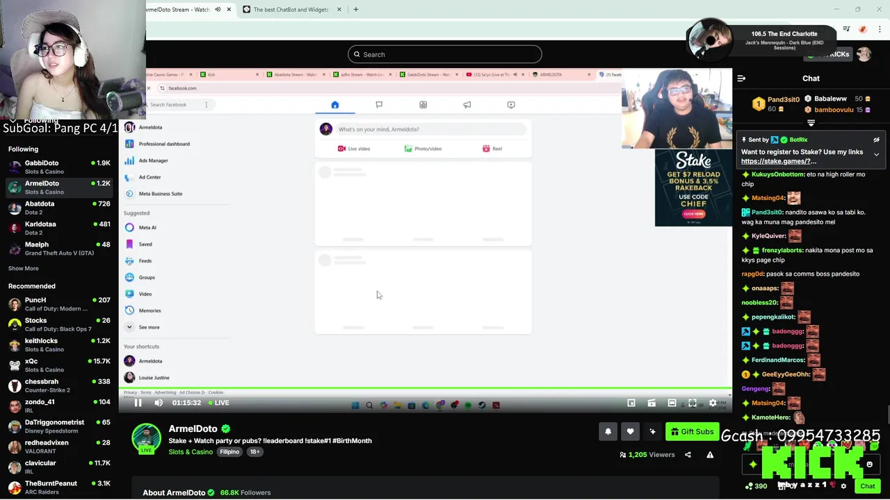Click FerdinandMarcos username in chat

[x=778, y=360]
